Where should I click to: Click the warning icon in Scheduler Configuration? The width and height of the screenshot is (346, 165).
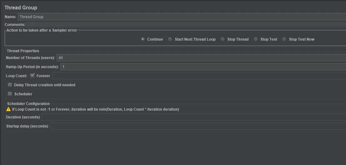point(8,109)
